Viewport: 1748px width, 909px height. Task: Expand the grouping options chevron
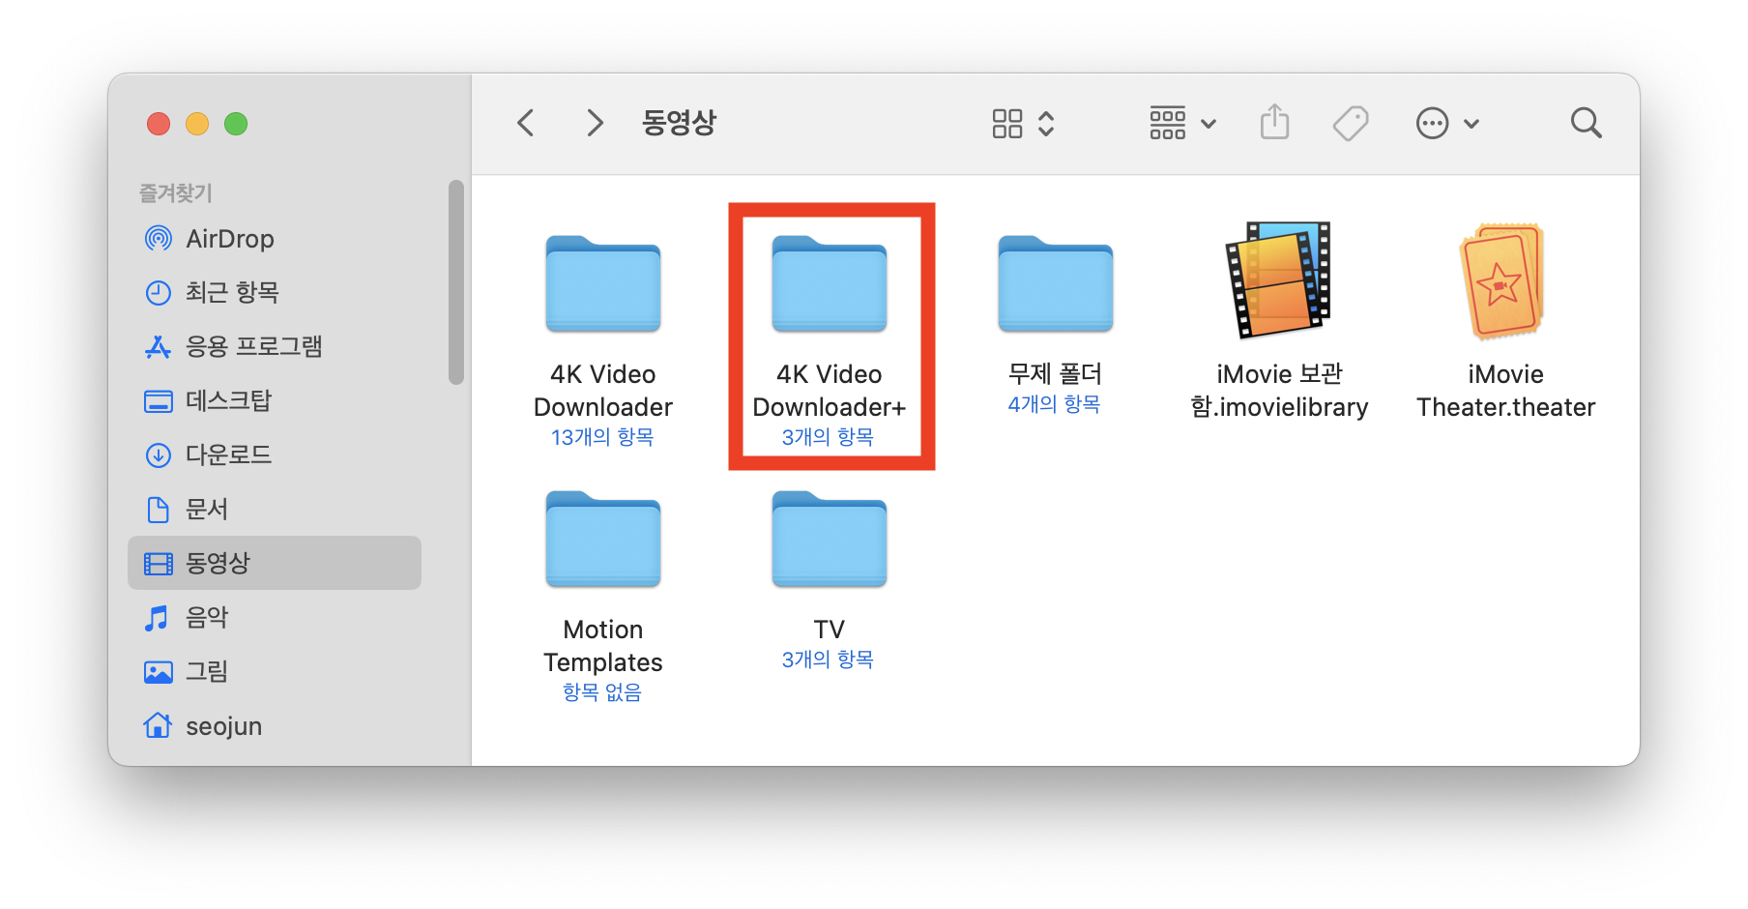[x=1209, y=124]
